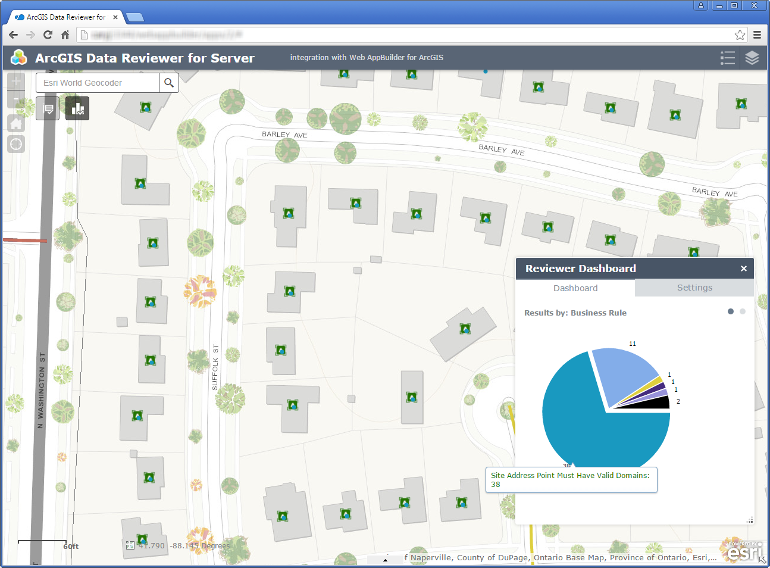
Task: Click pie label value 11
Action: click(x=633, y=344)
